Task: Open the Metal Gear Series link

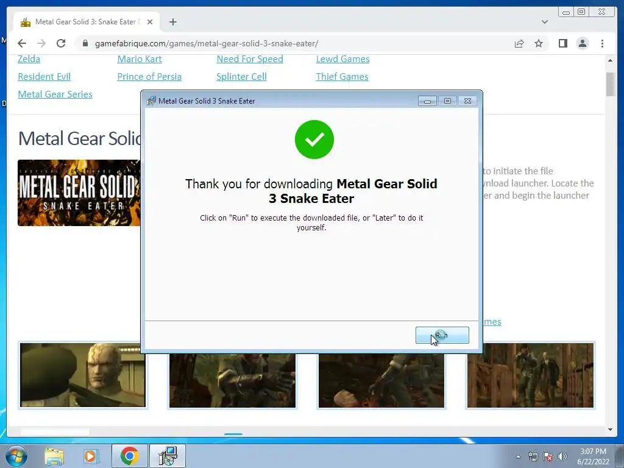Action: [x=55, y=94]
